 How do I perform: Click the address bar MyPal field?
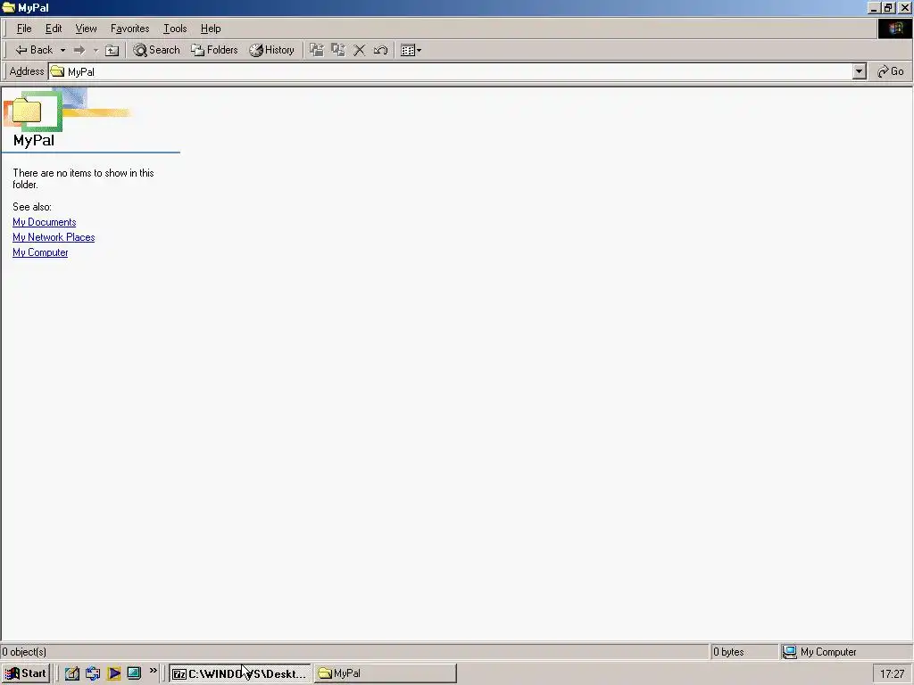[x=451, y=71]
